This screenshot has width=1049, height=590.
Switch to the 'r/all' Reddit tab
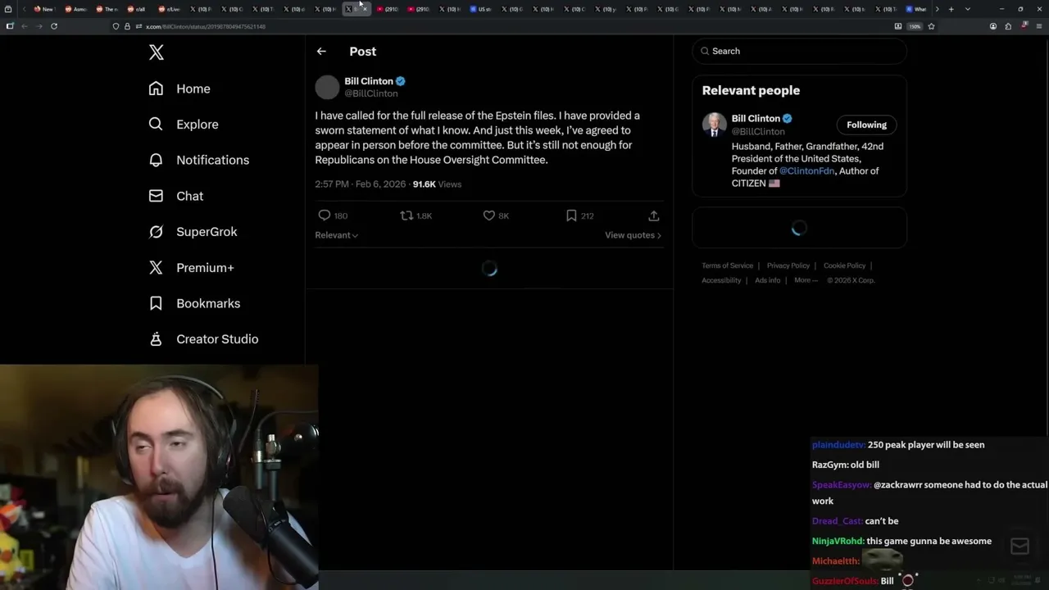[136, 9]
